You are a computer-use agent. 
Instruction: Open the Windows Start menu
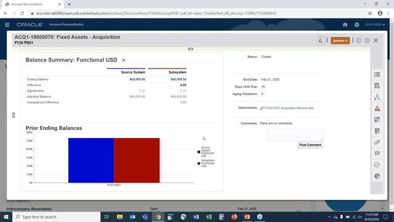point(6,216)
